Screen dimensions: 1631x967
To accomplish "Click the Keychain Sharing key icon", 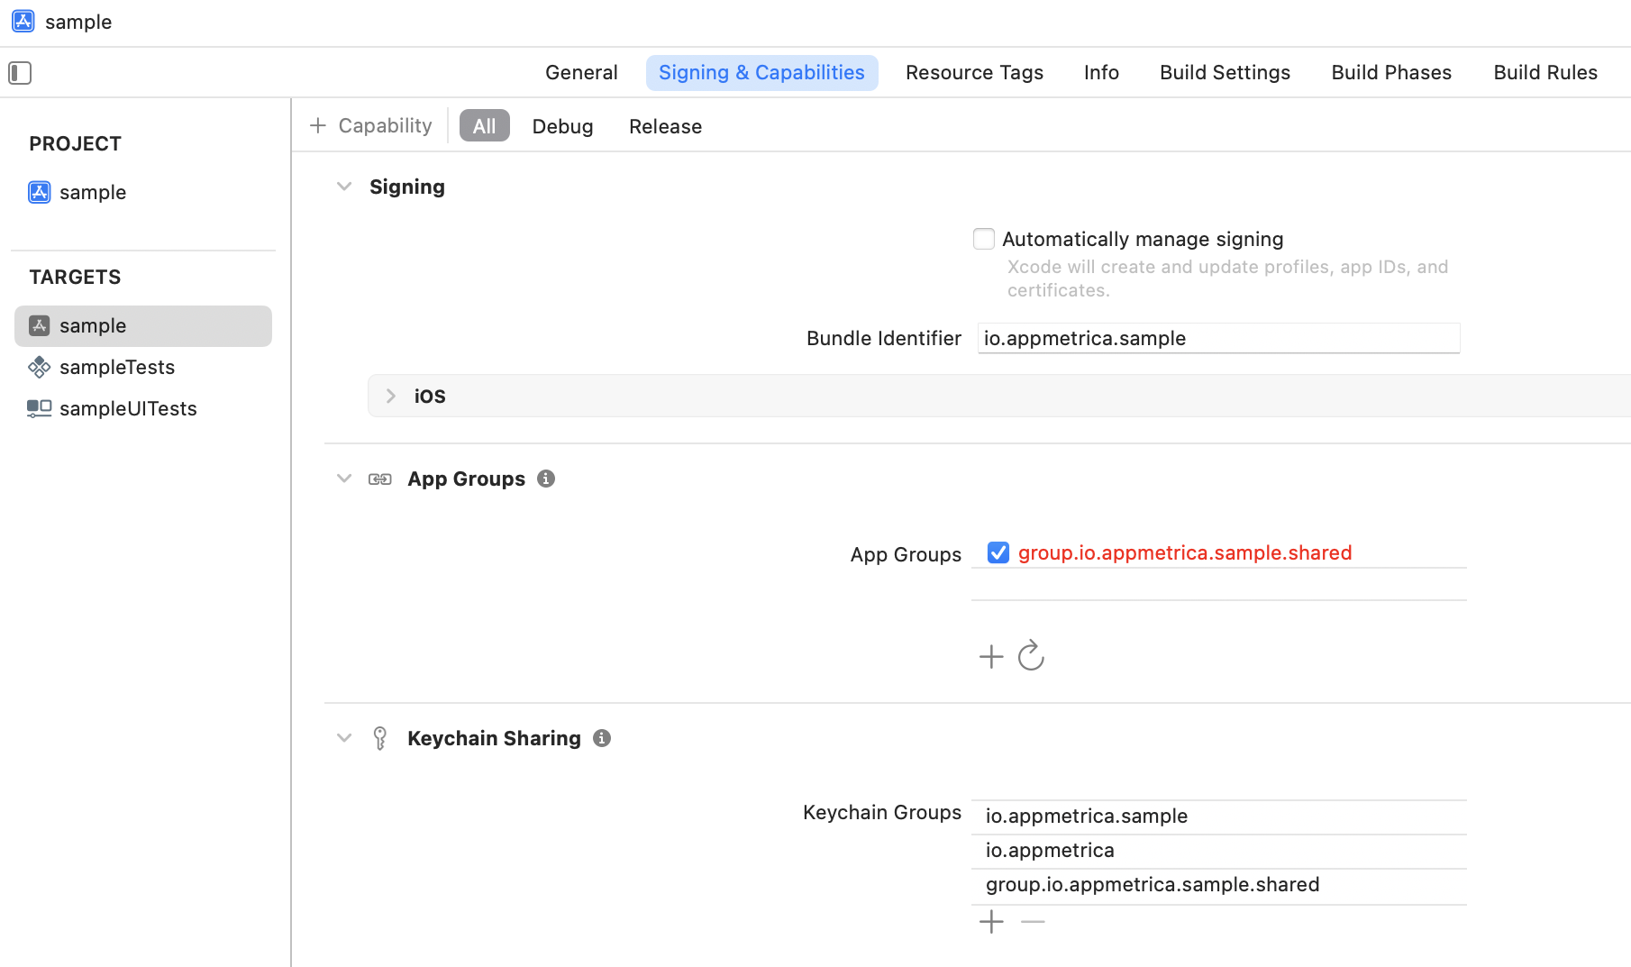I will pyautogui.click(x=379, y=737).
